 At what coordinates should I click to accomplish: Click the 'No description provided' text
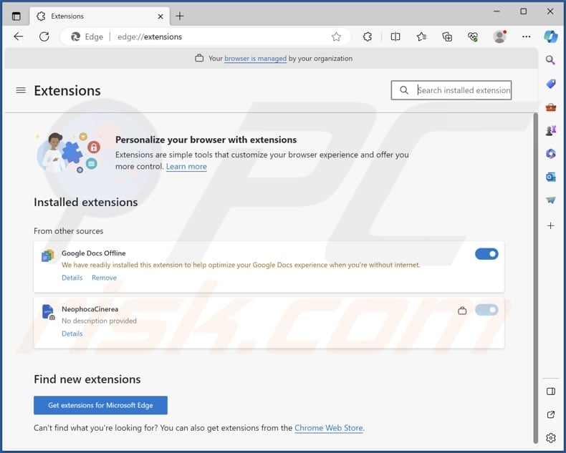99,321
